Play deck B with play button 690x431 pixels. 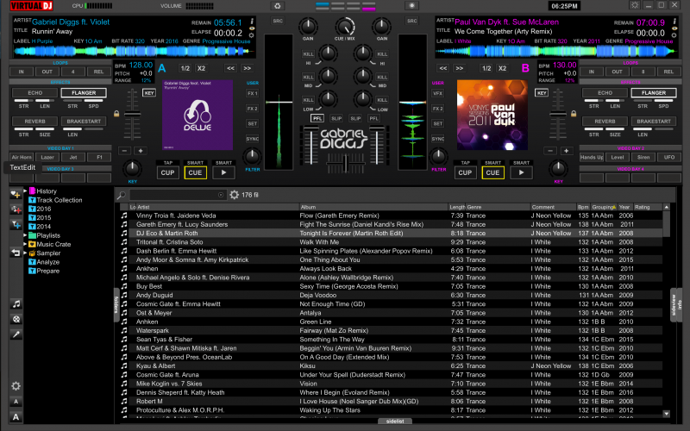coord(521,173)
